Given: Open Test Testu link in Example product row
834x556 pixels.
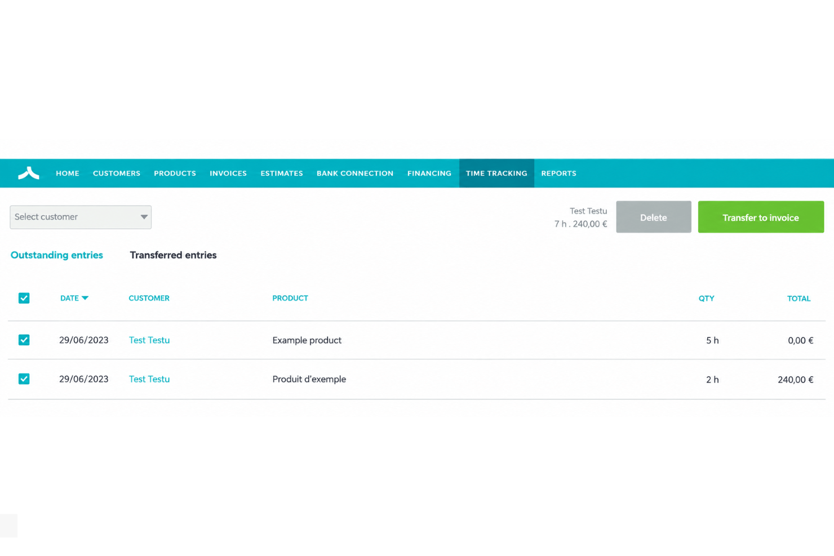Looking at the screenshot, I should (149, 340).
